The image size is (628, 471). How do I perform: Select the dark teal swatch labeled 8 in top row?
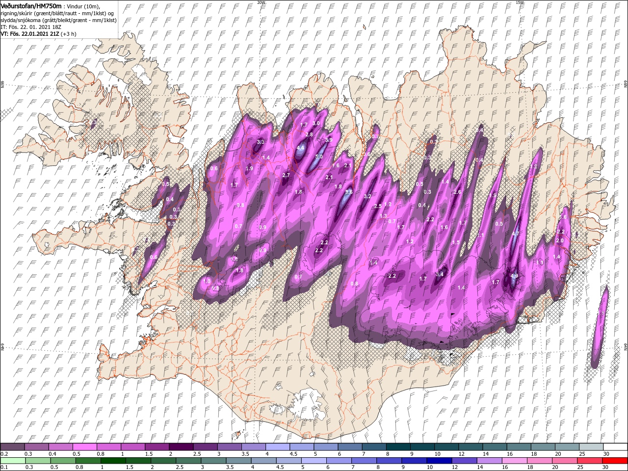coord(398,447)
